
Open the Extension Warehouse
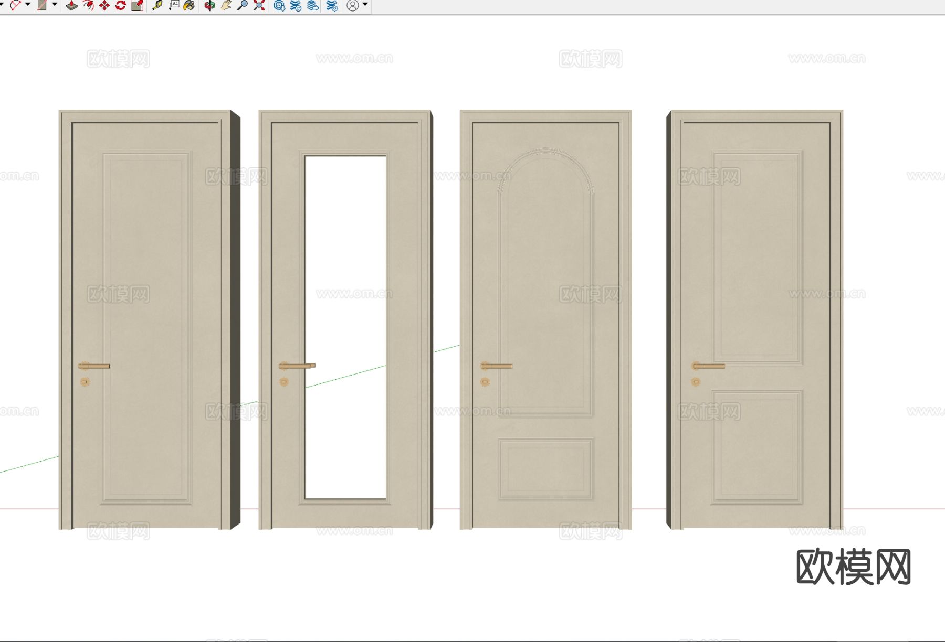(x=296, y=5)
